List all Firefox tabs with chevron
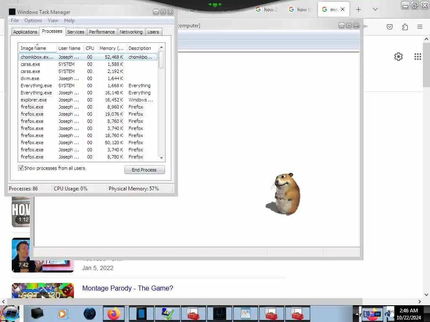Screen dimensions: 430x322 click(x=375, y=9)
